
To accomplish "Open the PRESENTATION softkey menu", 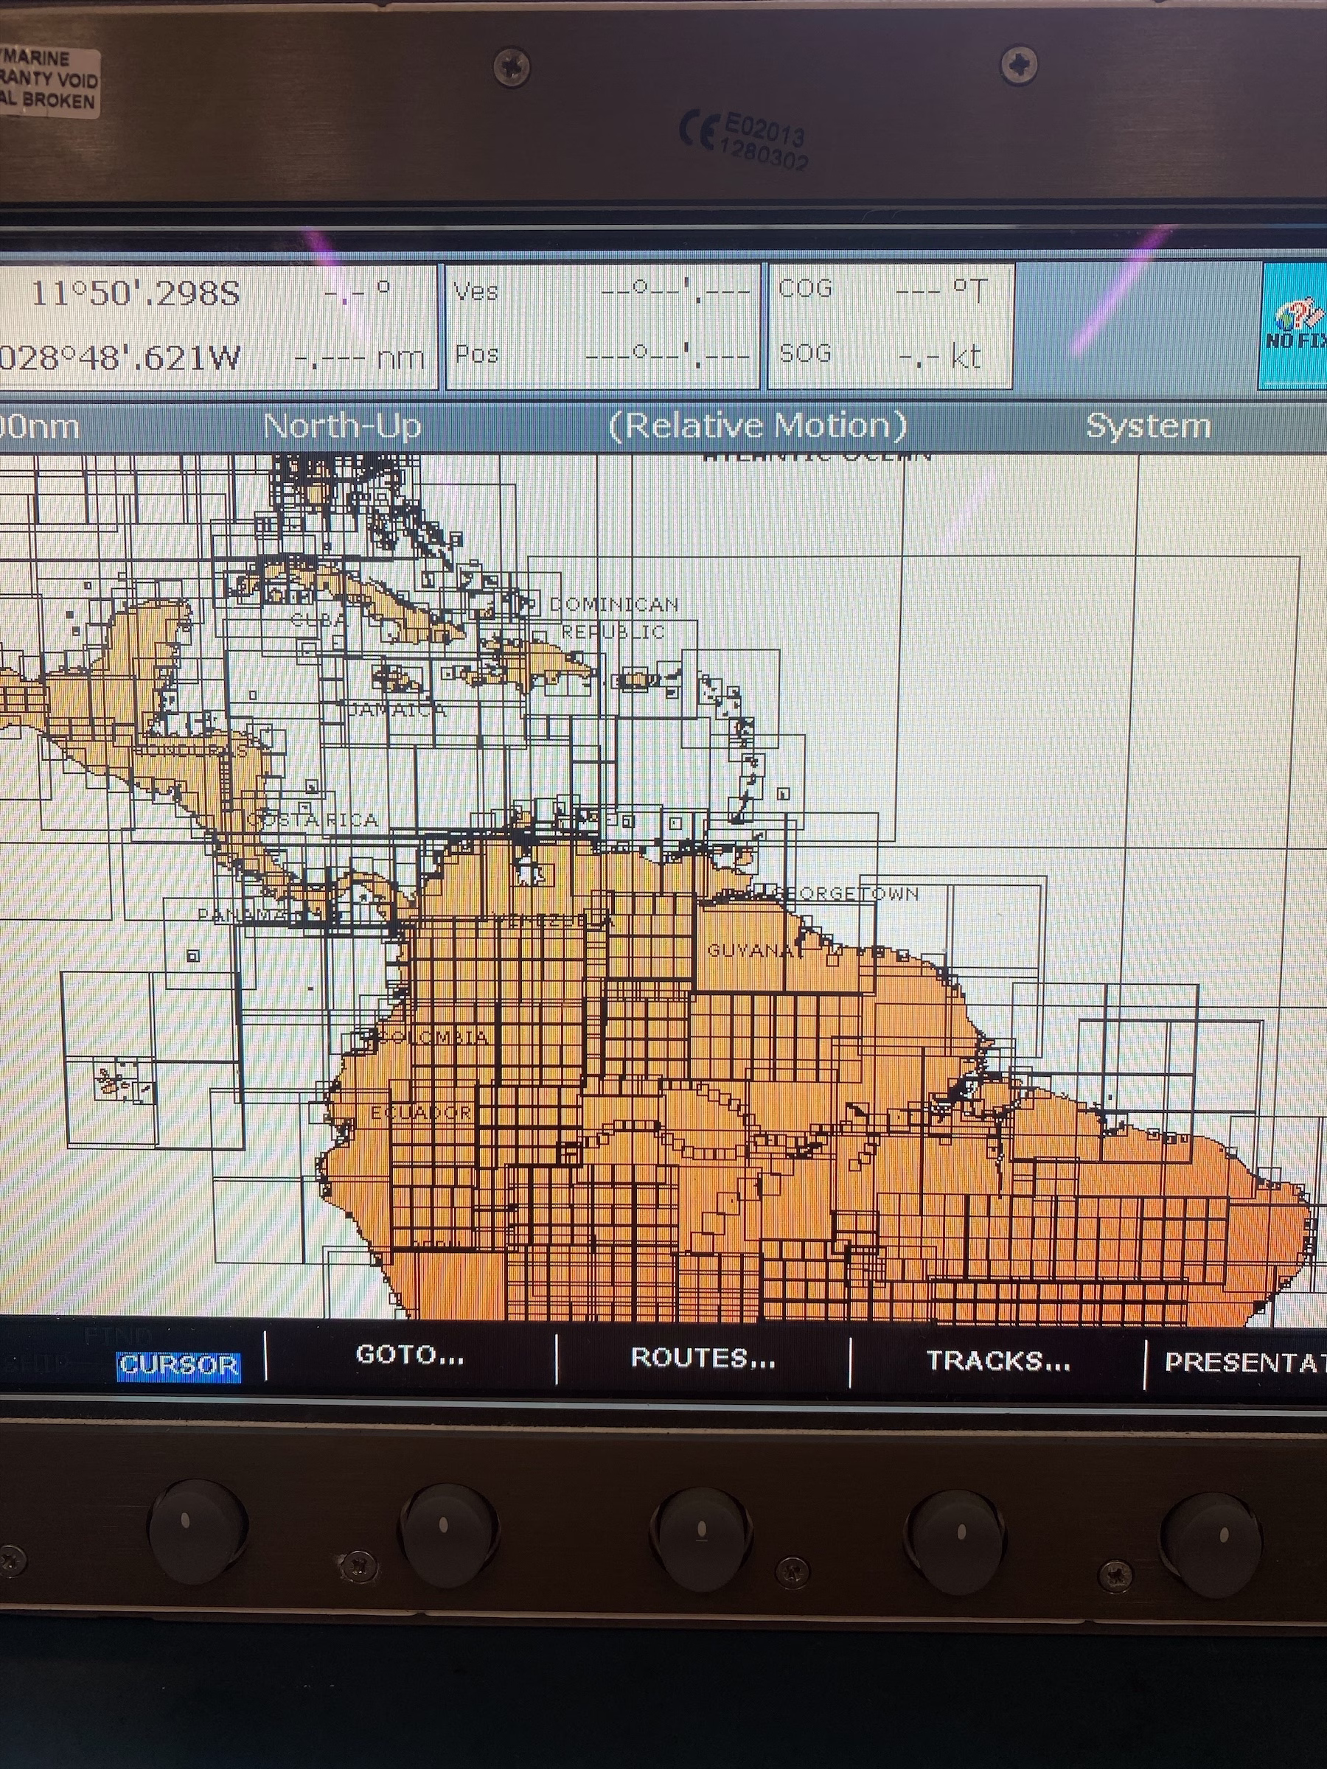I will point(1244,1362).
